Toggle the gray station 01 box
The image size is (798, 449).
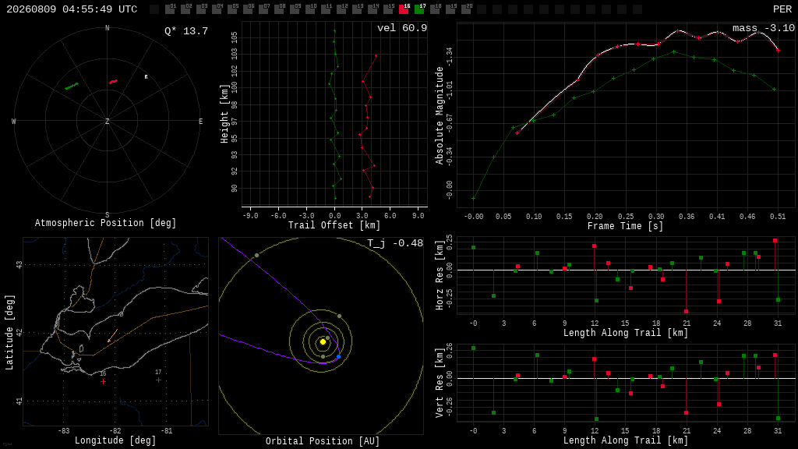pos(170,9)
